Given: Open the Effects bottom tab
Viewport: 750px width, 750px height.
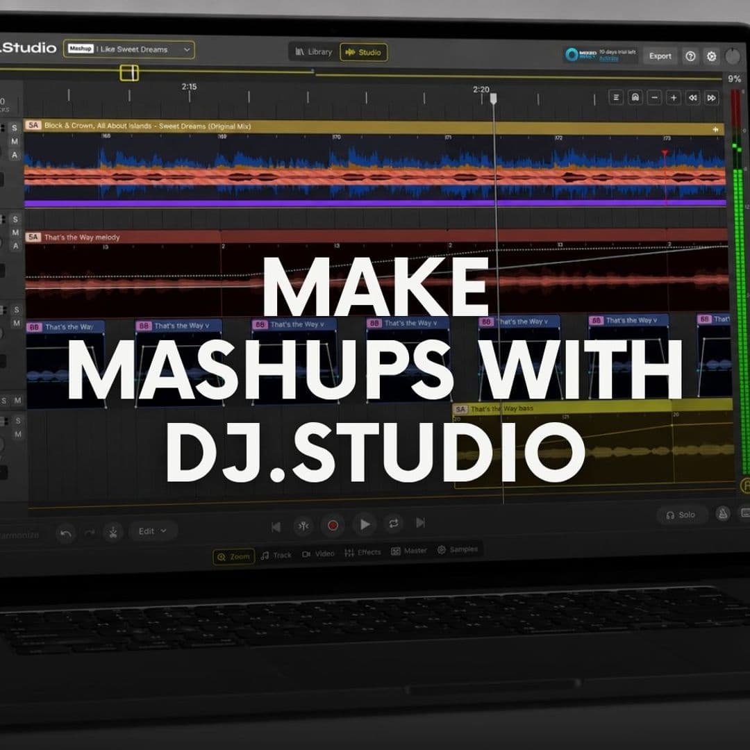Looking at the screenshot, I should click(x=362, y=552).
